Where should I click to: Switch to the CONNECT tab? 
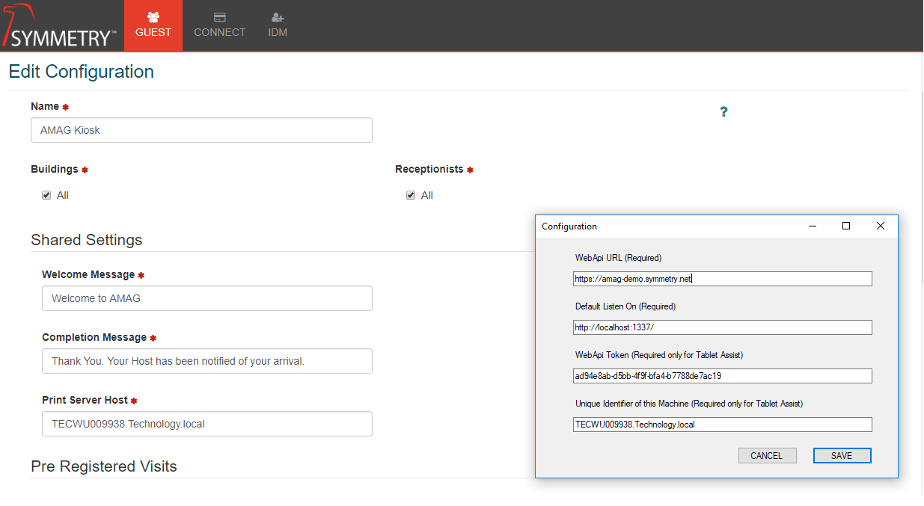click(x=220, y=25)
